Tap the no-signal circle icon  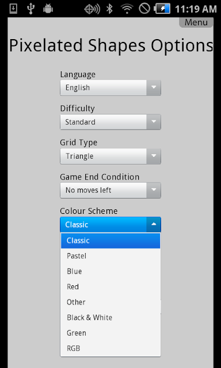tap(144, 9)
